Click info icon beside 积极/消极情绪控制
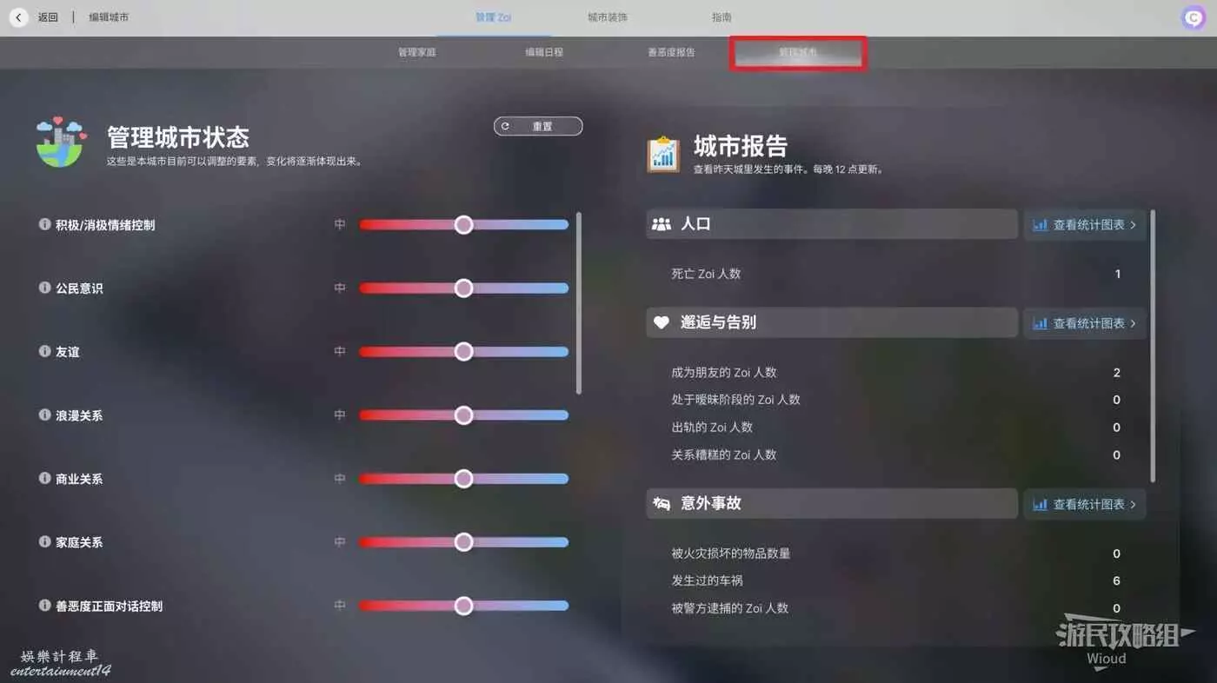1217x683 pixels. click(x=44, y=224)
